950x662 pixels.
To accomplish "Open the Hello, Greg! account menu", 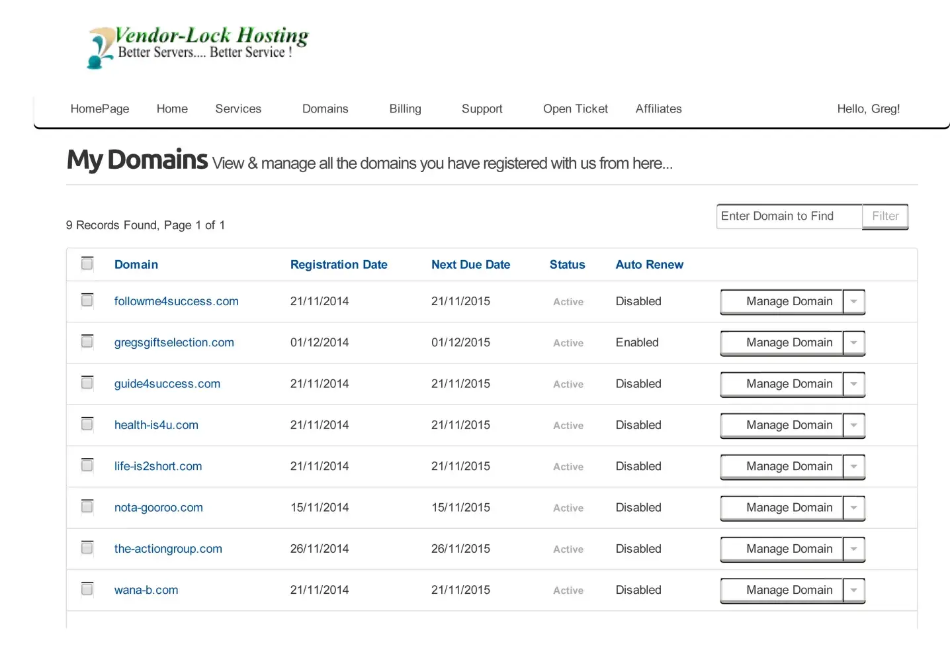I will [868, 109].
